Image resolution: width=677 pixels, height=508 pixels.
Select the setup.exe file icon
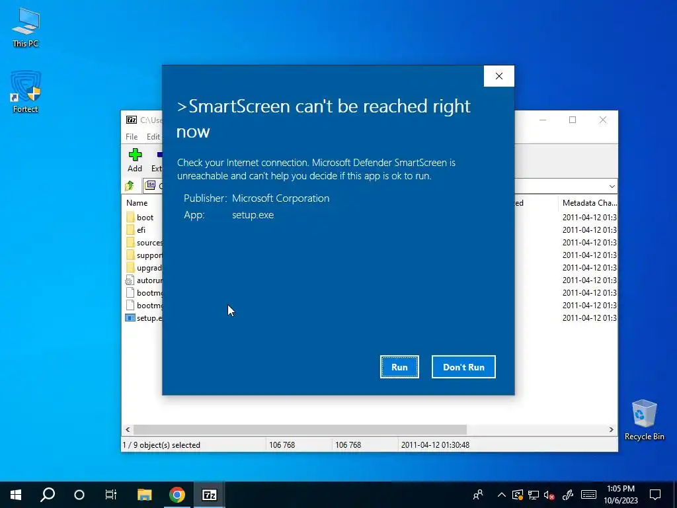coord(130,317)
